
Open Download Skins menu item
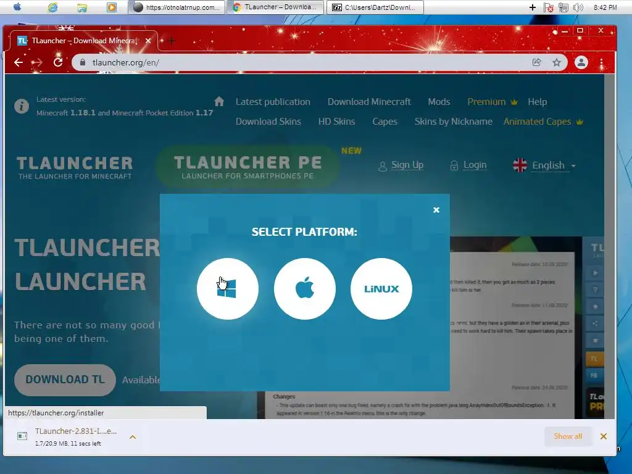268,122
